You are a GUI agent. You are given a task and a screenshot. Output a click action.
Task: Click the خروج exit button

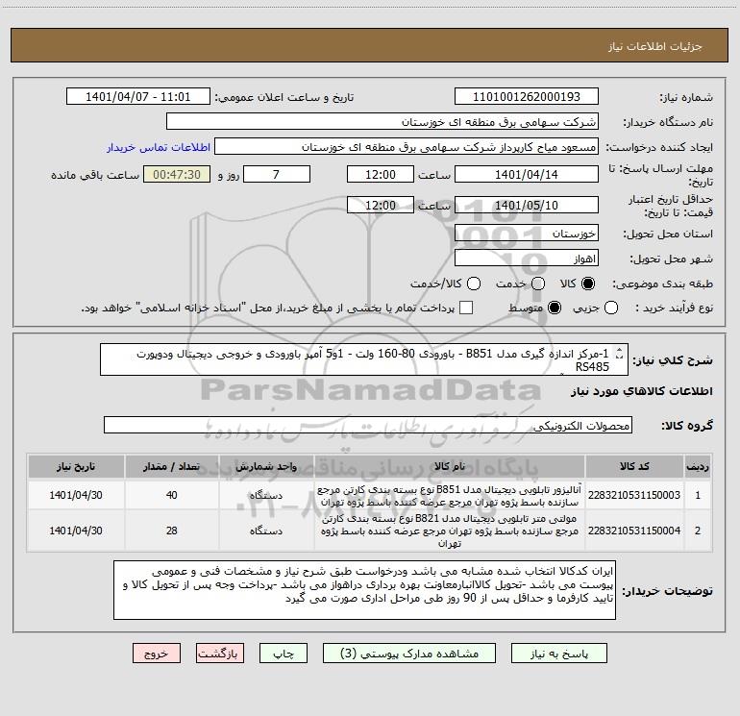click(157, 654)
